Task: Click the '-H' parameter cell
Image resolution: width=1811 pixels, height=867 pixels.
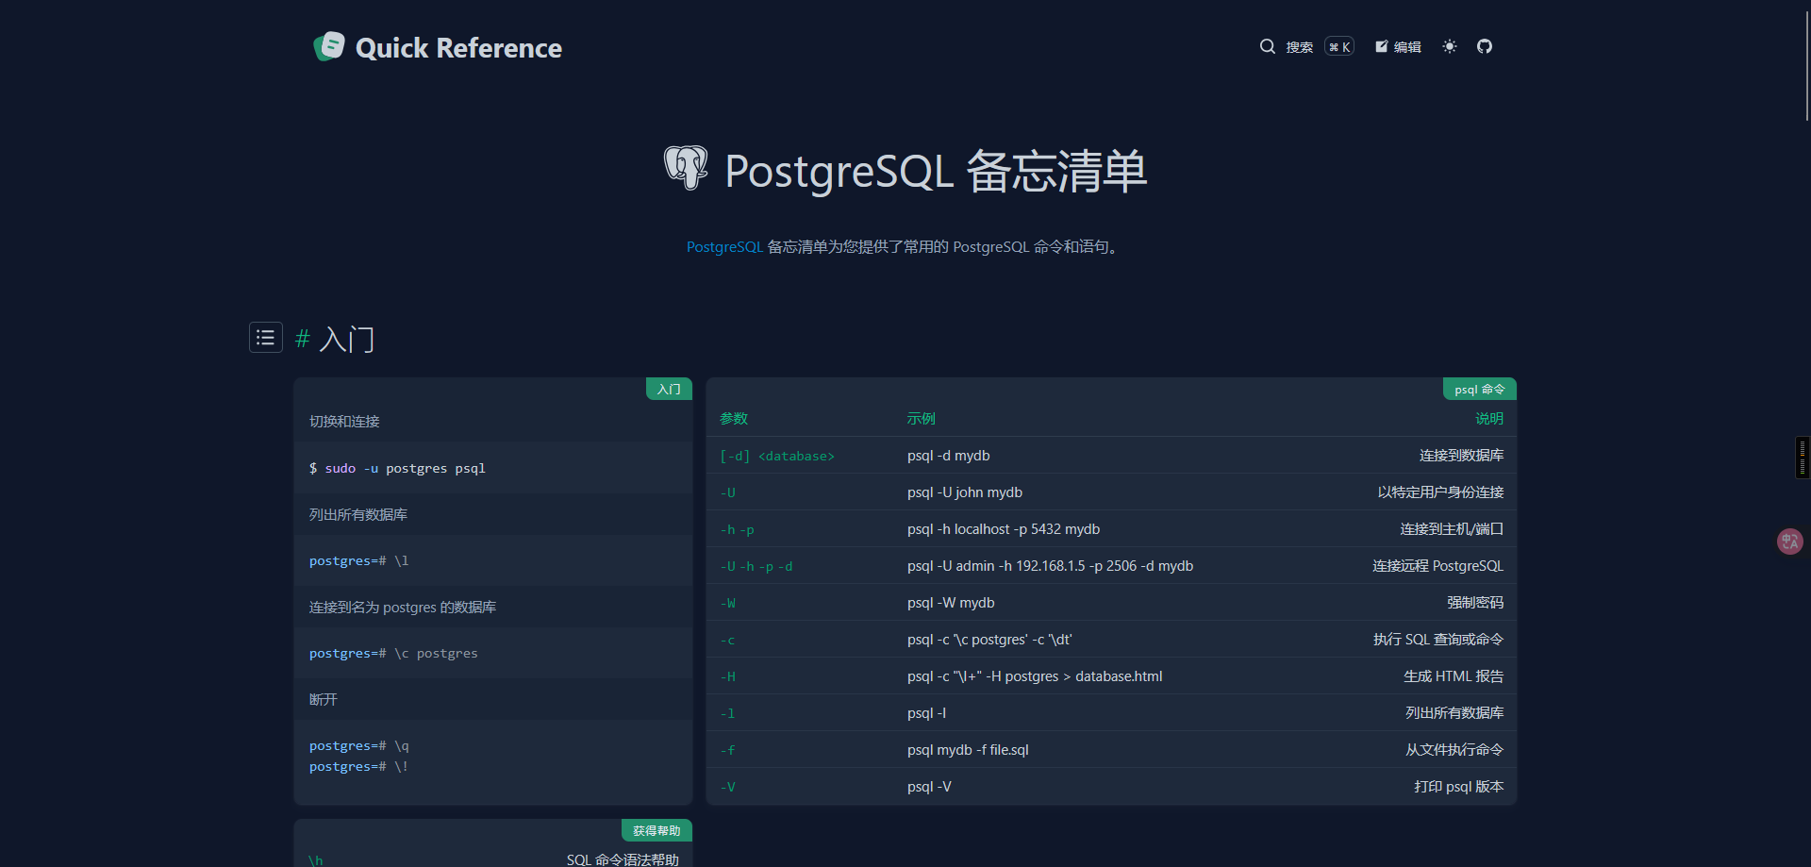Action: [x=728, y=676]
